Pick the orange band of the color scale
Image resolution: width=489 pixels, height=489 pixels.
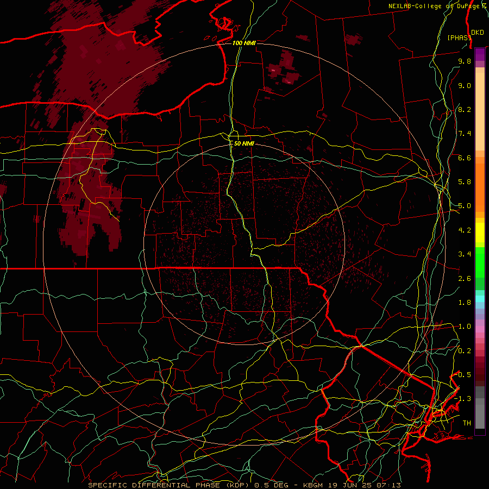click(480, 187)
